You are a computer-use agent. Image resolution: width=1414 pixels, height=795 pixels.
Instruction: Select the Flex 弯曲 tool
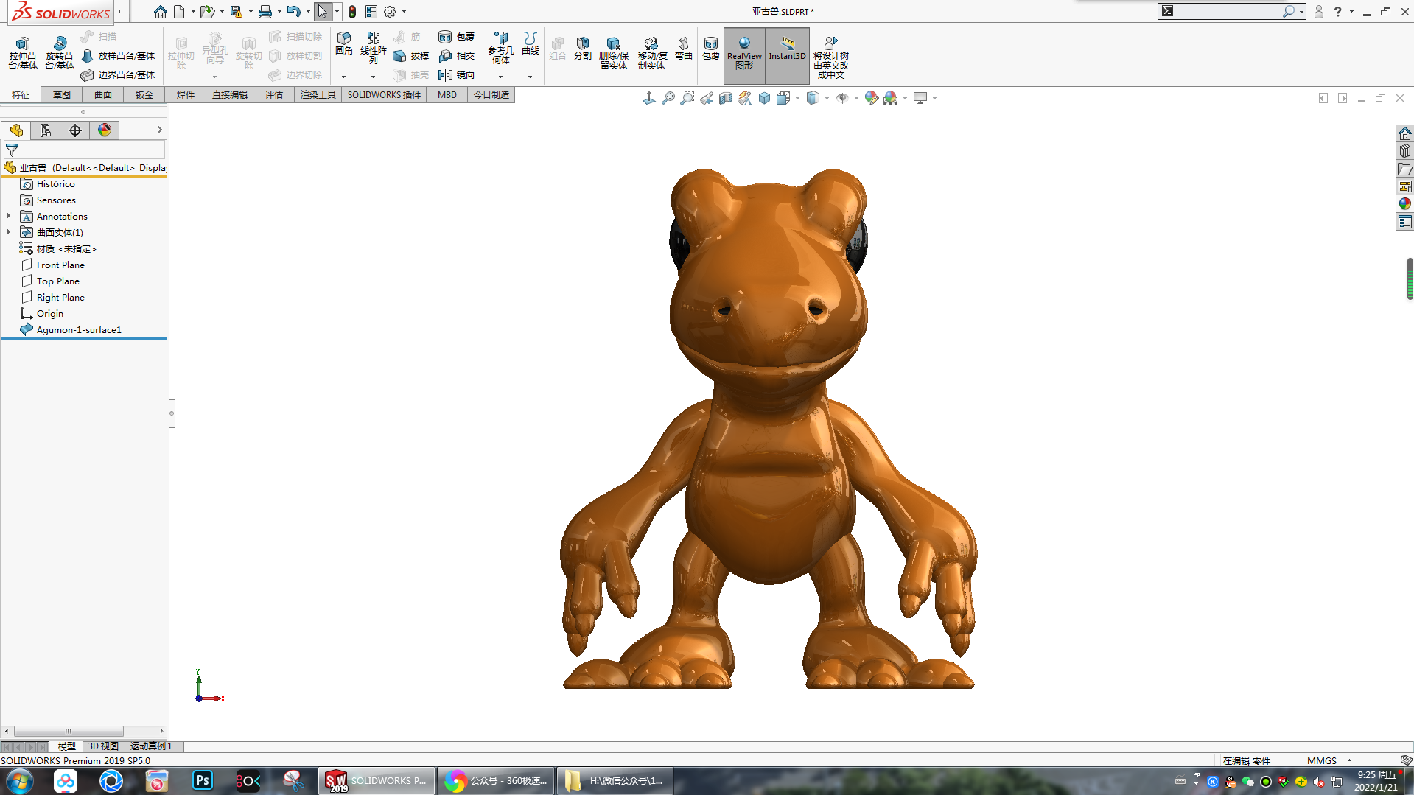coord(684,49)
